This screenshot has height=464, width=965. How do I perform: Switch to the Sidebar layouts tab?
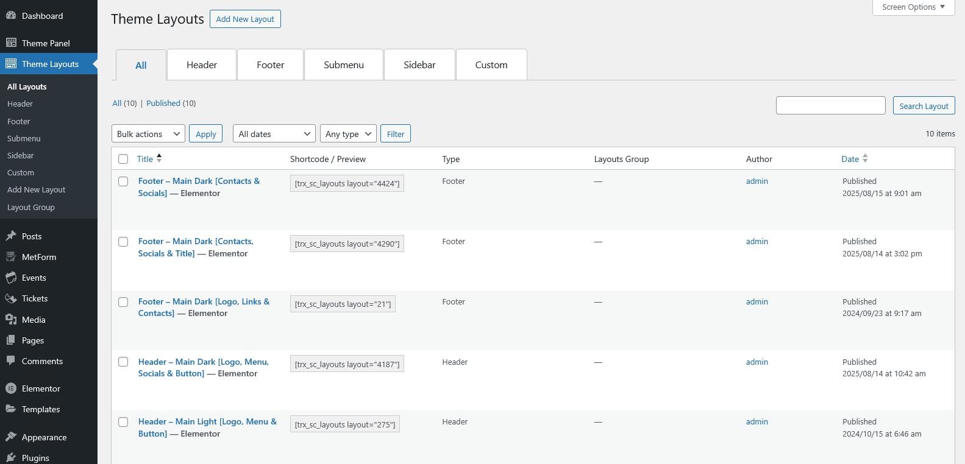click(419, 65)
